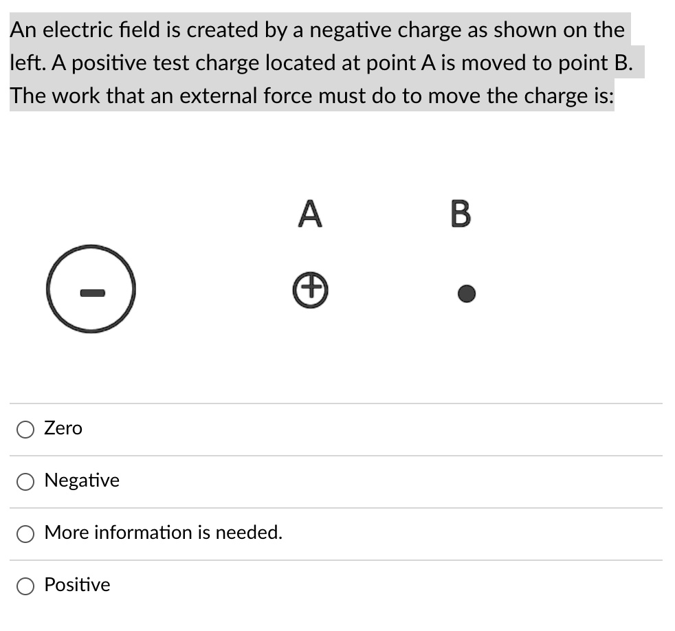Click the label A above the test charge

click(x=310, y=214)
